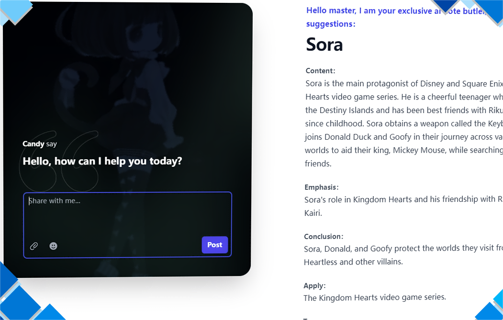Click the 'suggestions:' blue text
503x320 pixels.
pyautogui.click(x=331, y=24)
